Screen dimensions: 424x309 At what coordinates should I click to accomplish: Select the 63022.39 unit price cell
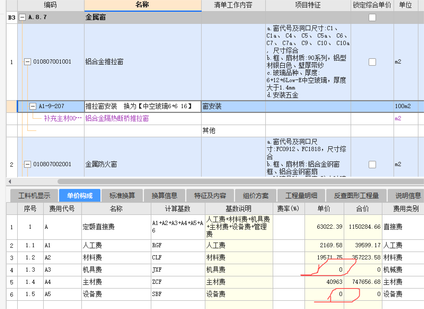point(324,227)
